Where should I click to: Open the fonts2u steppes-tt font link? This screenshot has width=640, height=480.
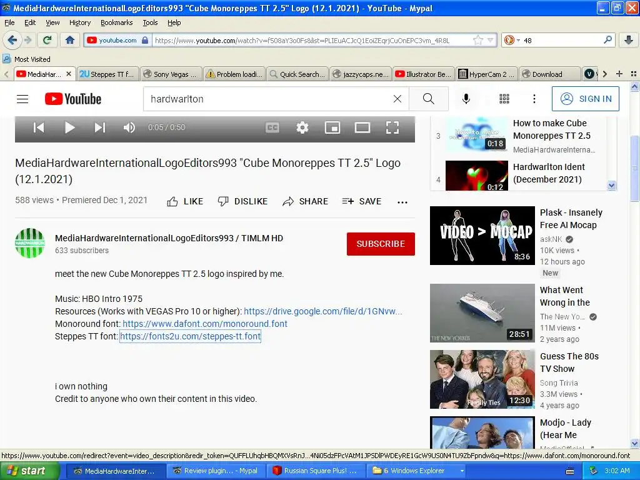pyautogui.click(x=190, y=336)
